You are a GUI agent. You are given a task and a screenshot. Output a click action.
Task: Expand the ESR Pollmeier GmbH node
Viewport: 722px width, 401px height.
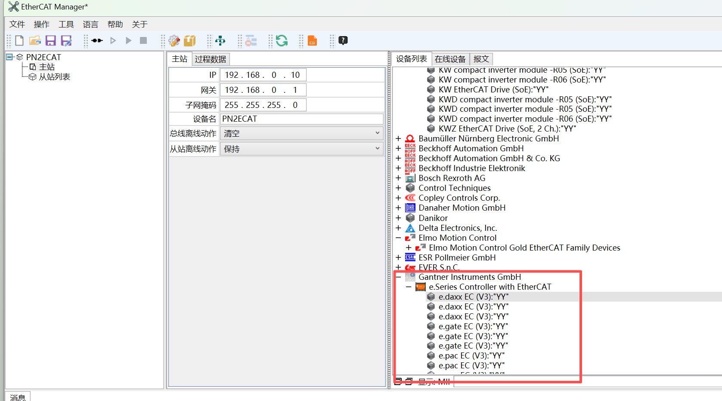[398, 257]
